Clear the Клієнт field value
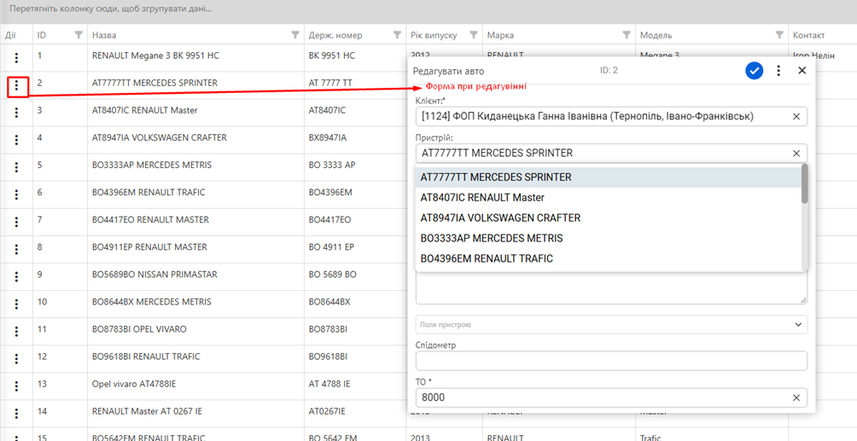 [x=796, y=116]
